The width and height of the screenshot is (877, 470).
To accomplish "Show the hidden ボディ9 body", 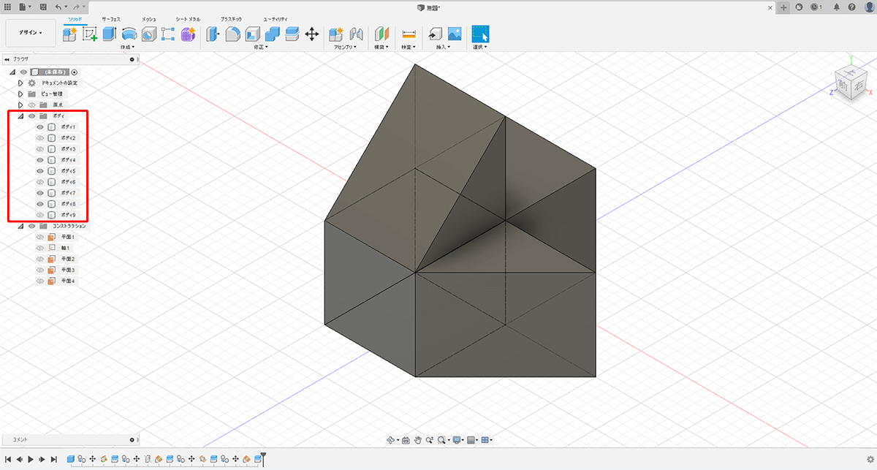I will point(40,215).
